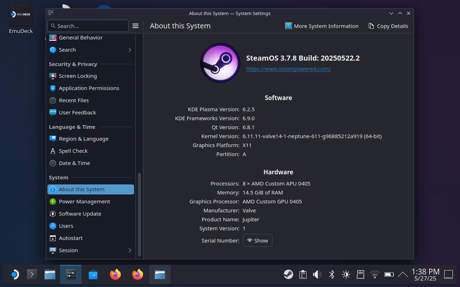
Task: Open Session settings entry
Action: coord(91,250)
